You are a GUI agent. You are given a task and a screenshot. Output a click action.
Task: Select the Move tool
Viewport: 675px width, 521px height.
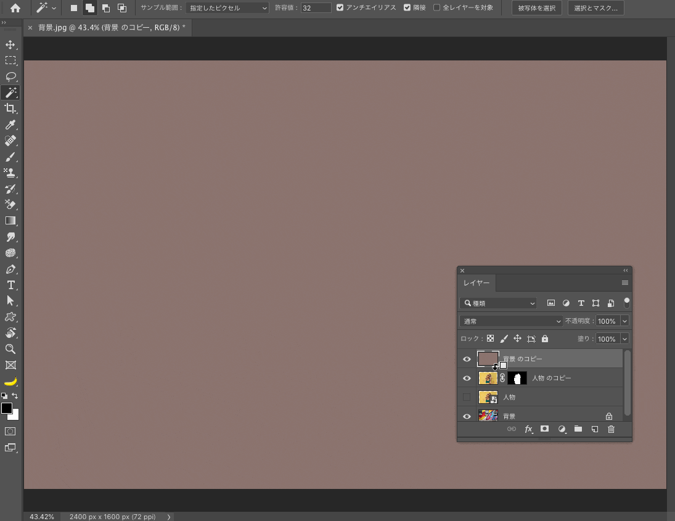point(10,44)
